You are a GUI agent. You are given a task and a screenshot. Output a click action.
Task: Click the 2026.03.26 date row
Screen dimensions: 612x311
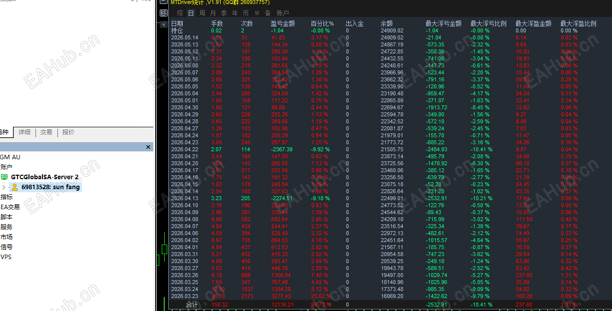pyautogui.click(x=185, y=275)
